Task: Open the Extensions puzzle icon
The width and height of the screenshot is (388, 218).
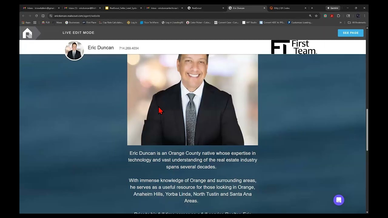Action: pos(339,16)
